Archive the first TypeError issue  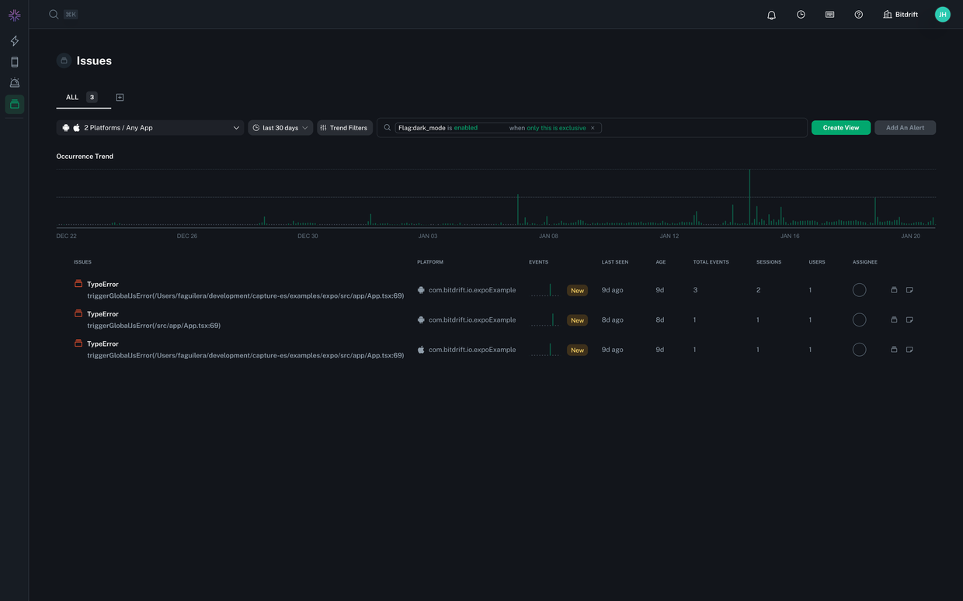click(x=894, y=290)
